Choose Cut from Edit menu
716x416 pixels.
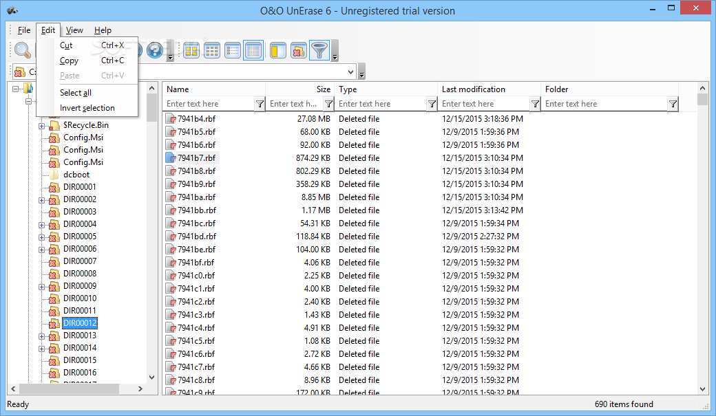point(87,45)
